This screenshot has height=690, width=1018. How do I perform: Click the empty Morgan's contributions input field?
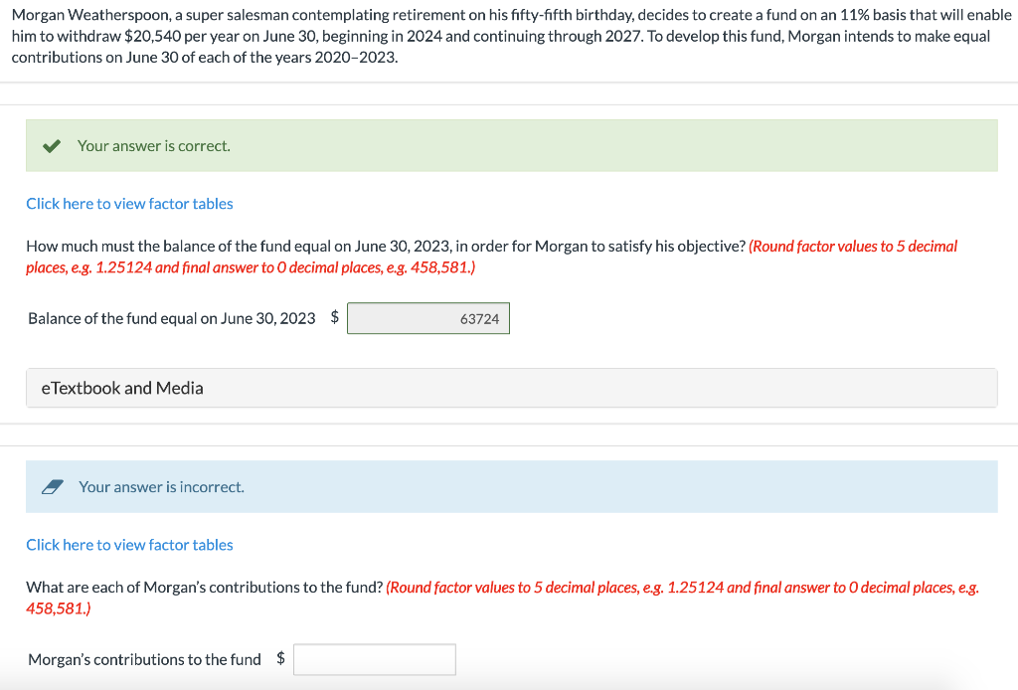point(375,659)
